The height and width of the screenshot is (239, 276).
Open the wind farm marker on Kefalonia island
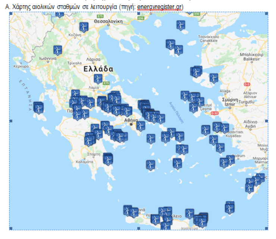point(38,107)
